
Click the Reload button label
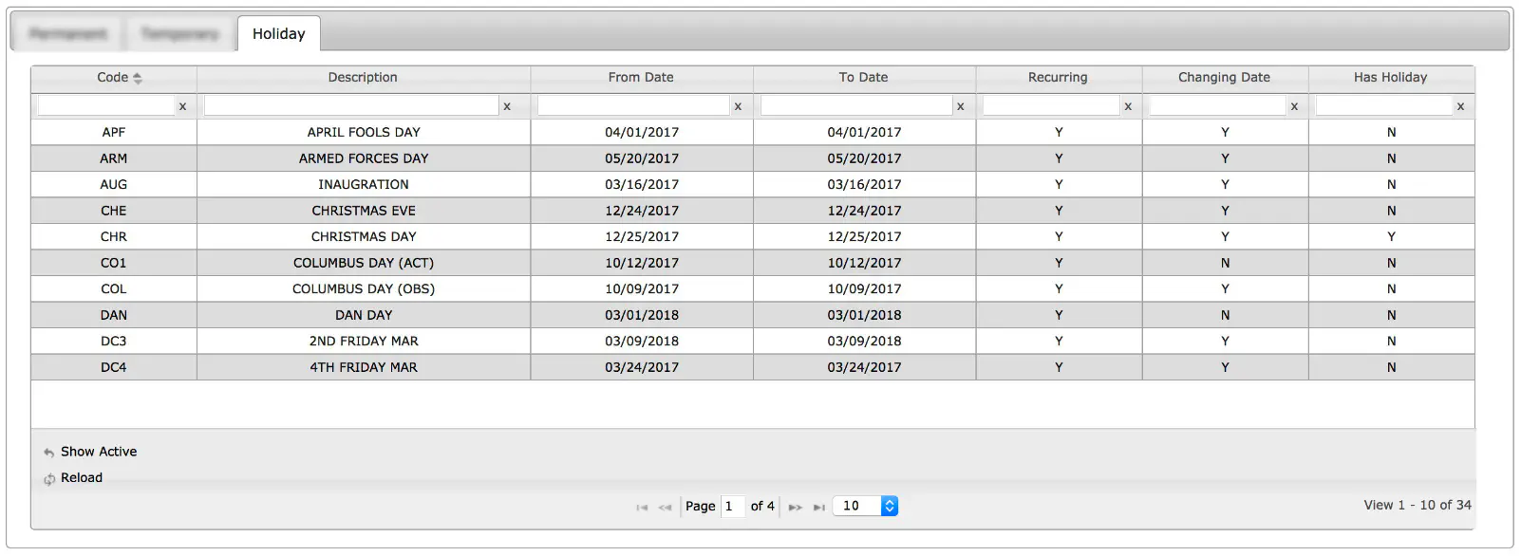point(82,477)
